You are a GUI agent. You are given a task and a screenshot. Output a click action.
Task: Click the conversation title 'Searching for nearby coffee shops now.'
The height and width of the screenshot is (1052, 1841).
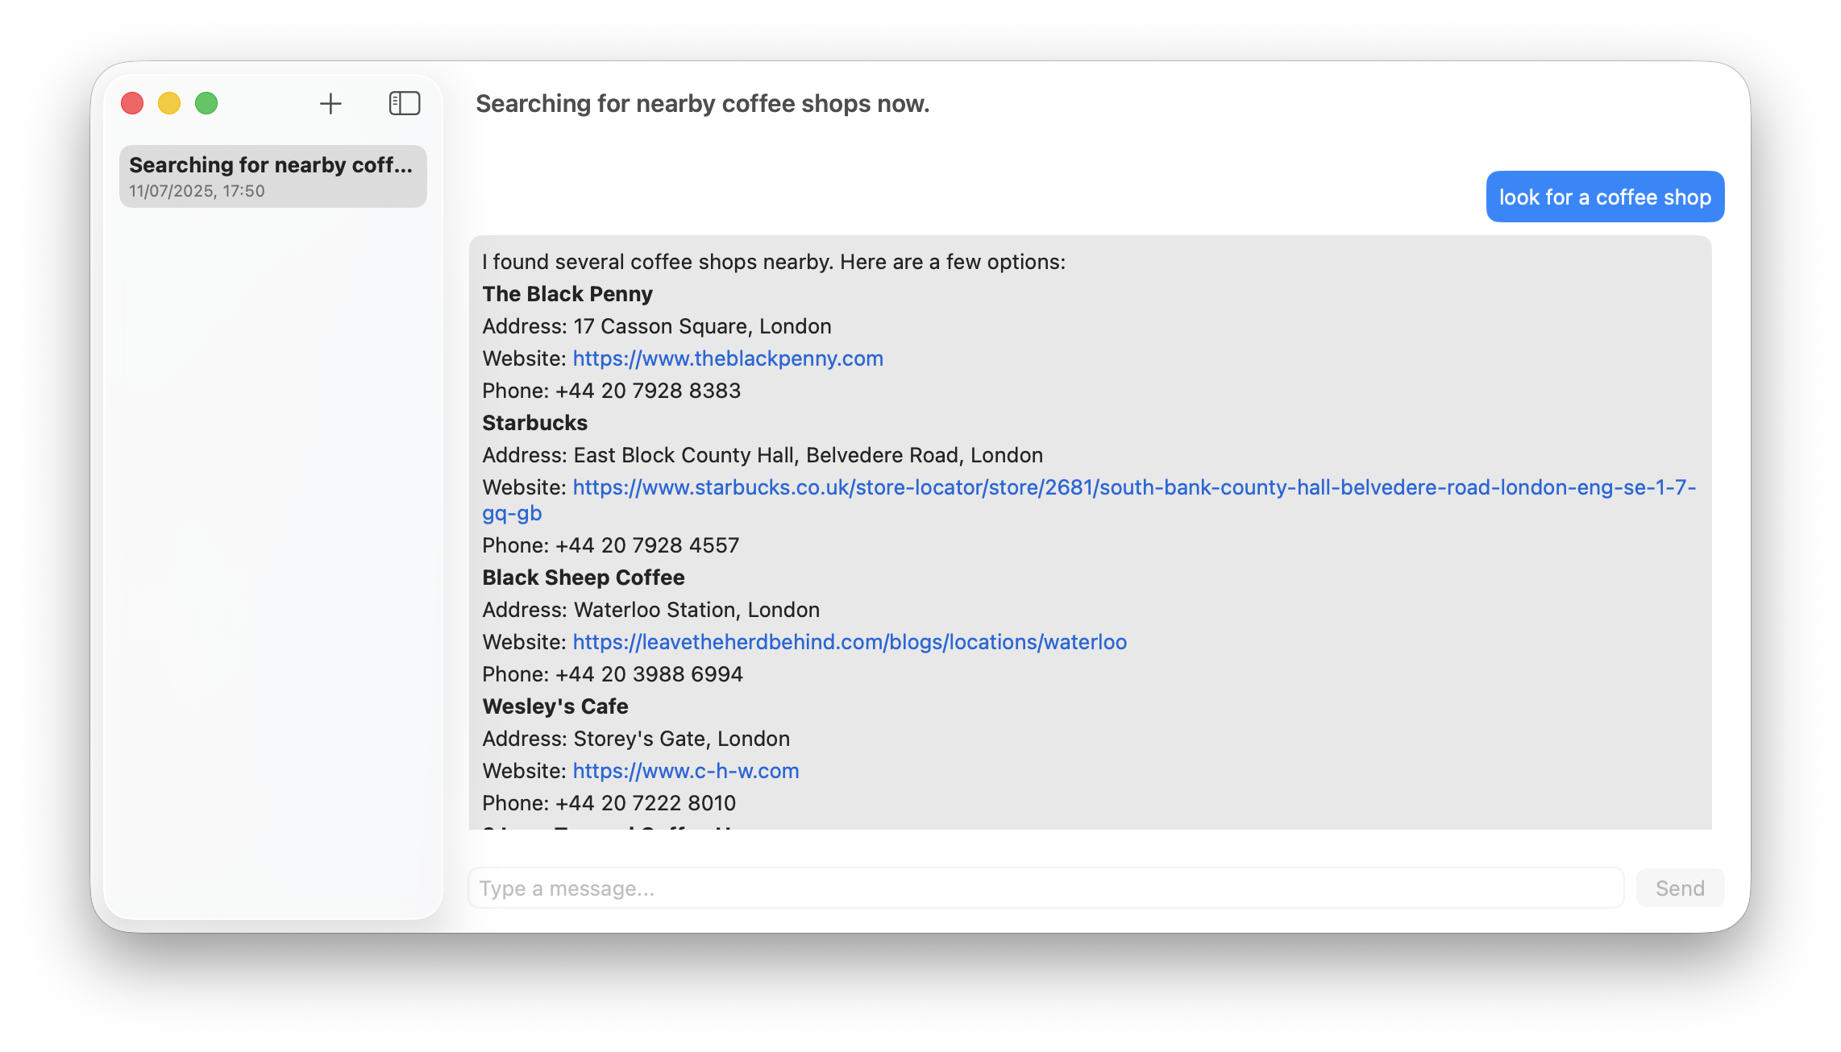703,104
